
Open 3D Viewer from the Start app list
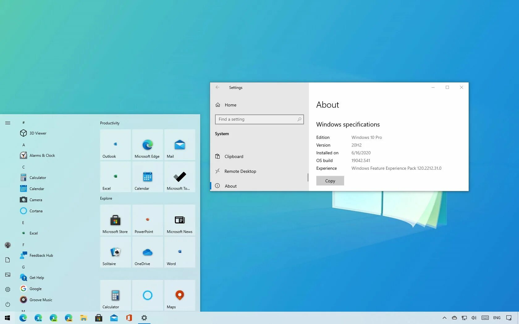point(33,133)
